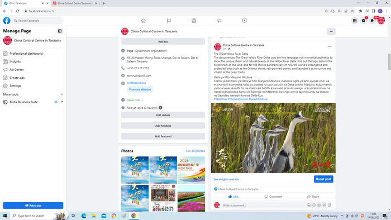The image size is (391, 220).
Task: Click the Edit details button
Action: click(x=163, y=115)
